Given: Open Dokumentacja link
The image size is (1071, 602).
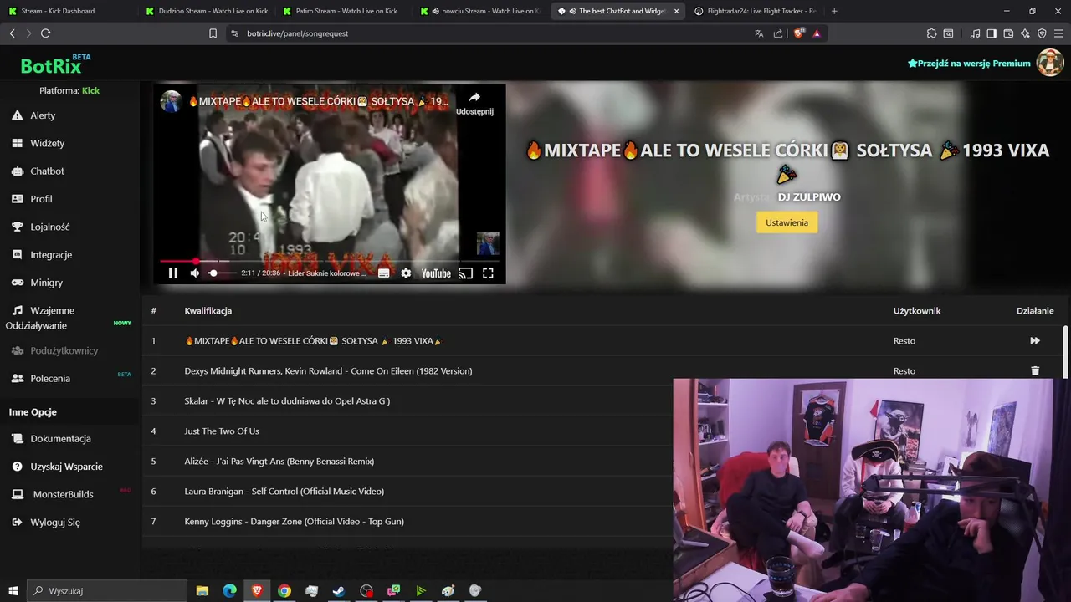Looking at the screenshot, I should point(51,438).
